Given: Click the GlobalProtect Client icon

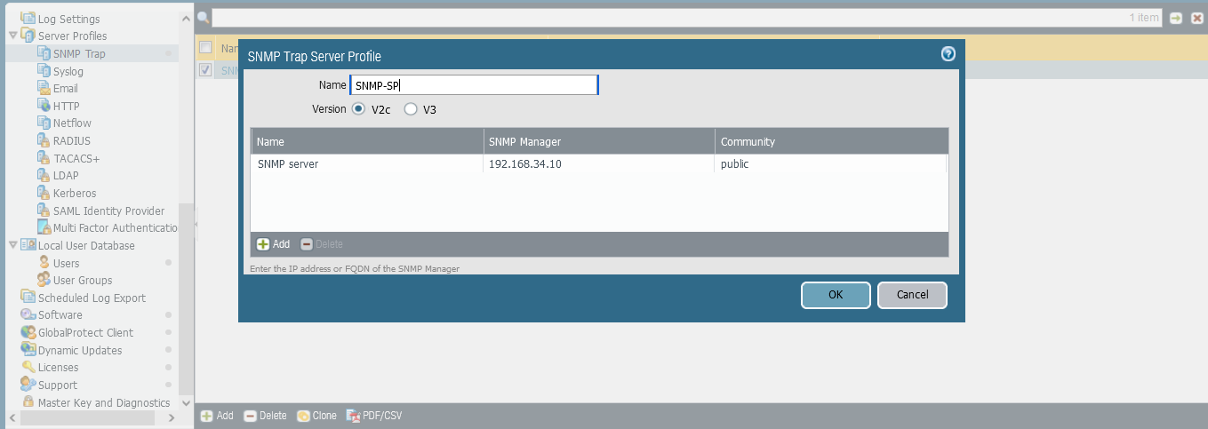Looking at the screenshot, I should 28,332.
